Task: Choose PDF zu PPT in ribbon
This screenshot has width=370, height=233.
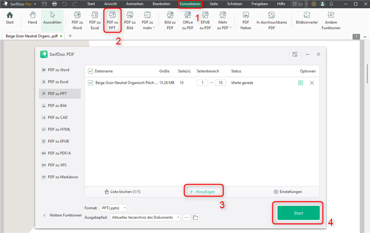Action: (x=112, y=21)
